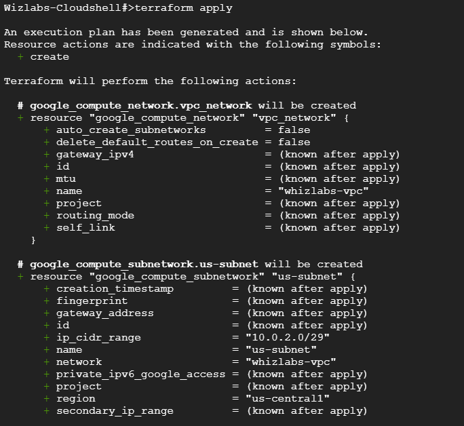Click the 'auto_create_subnetworks' attribute name

(131, 130)
